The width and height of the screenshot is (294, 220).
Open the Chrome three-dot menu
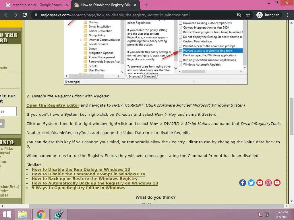pos(288,15)
